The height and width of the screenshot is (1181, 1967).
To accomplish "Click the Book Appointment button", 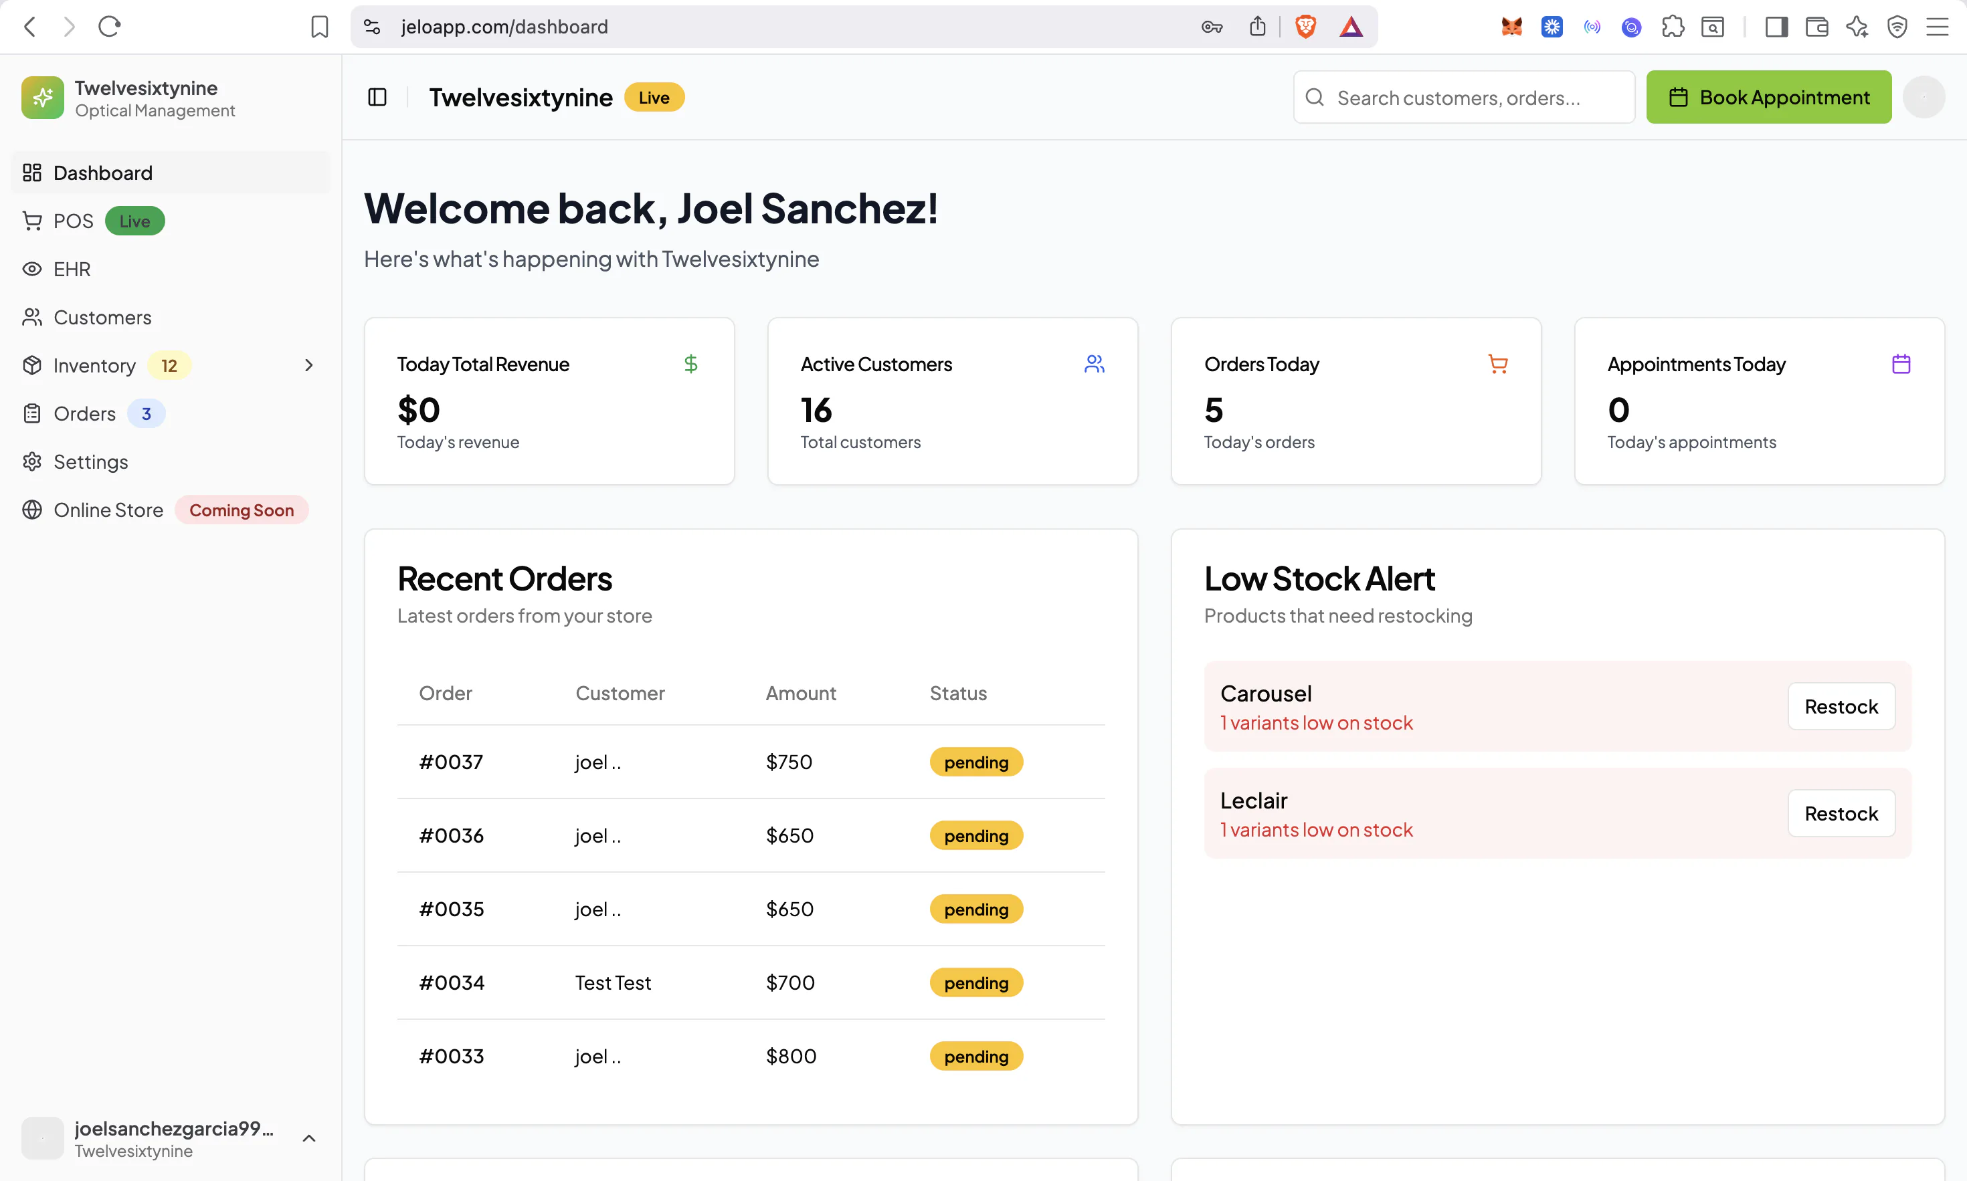I will click(1769, 97).
